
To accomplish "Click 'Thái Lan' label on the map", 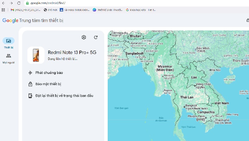I will point(187,97).
